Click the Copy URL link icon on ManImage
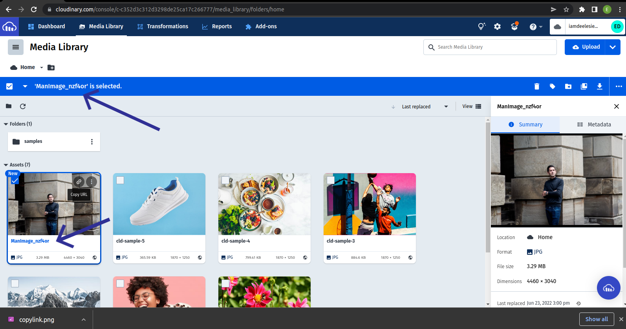Screen dimensions: 626x329 [79, 182]
